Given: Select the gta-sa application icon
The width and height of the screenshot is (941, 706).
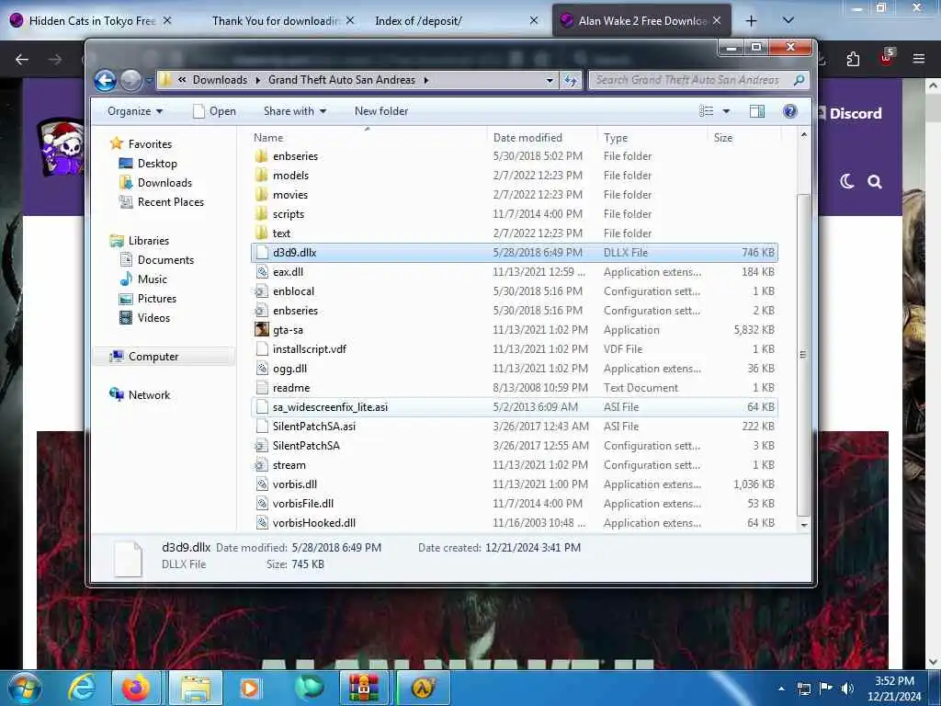Looking at the screenshot, I should click(x=262, y=330).
